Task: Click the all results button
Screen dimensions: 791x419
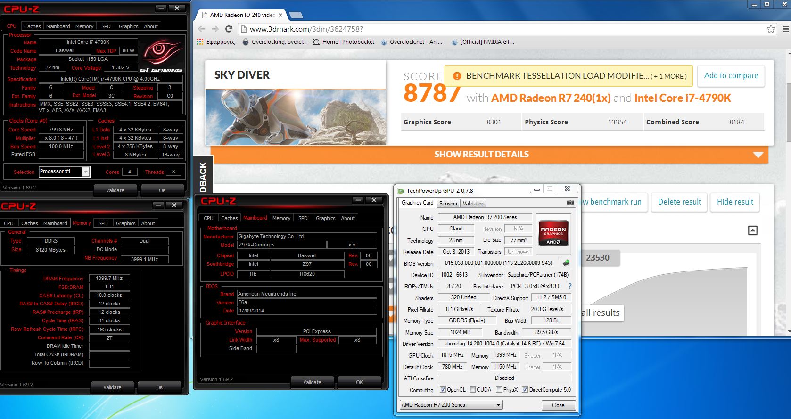Action: tap(602, 313)
